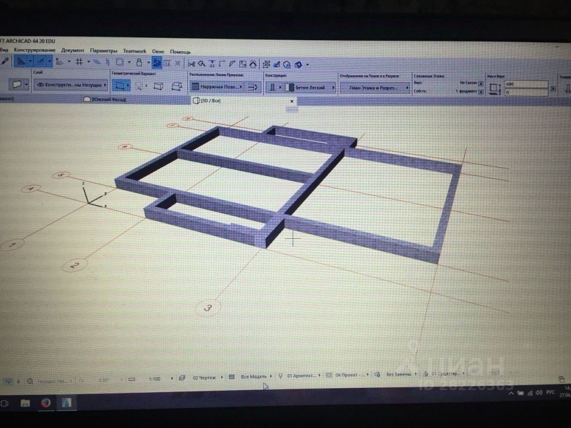
Task: Open the wall structure type selector
Action: click(274, 87)
